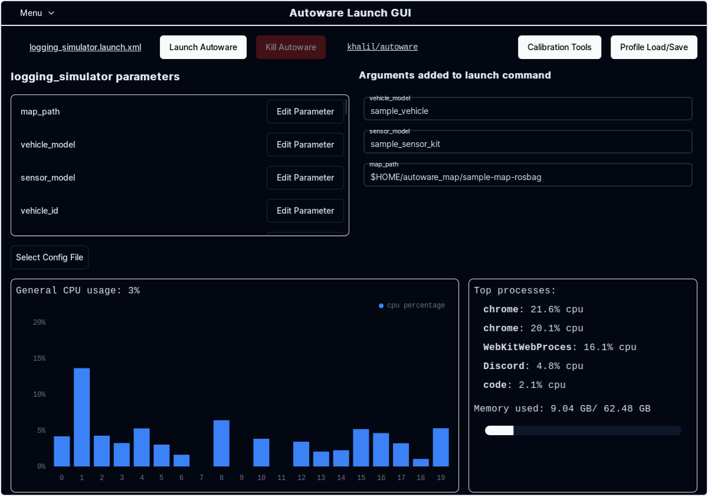The height and width of the screenshot is (496, 708).
Task: Edit the vehicle_id parameter
Action: 305,211
